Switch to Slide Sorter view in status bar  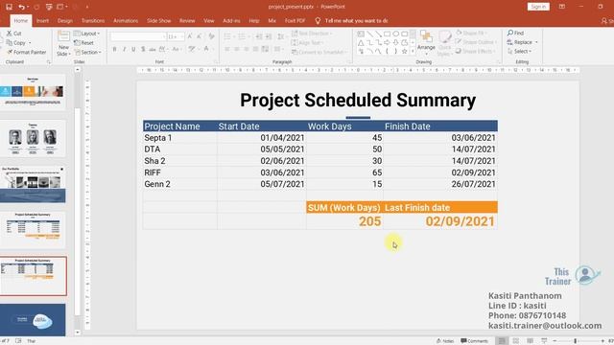[x=516, y=341]
